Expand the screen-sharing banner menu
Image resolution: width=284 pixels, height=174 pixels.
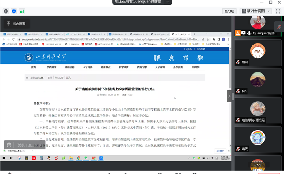168,2
